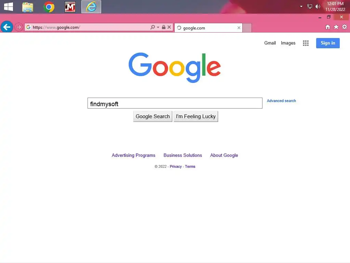Select the google.com tab
Image resolution: width=350 pixels, height=263 pixels.
(x=208, y=28)
